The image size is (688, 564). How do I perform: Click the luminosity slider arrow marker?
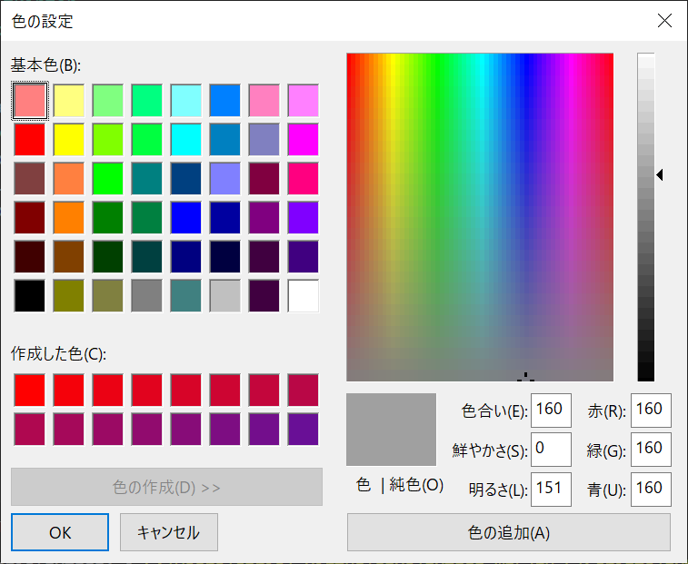660,174
